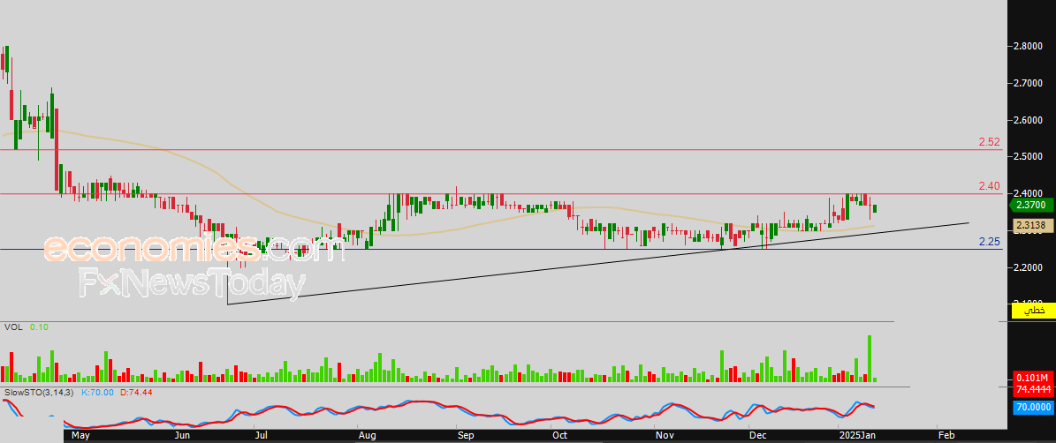Click the VOL indicator label
This screenshot has height=443, width=1056.
pos(11,327)
